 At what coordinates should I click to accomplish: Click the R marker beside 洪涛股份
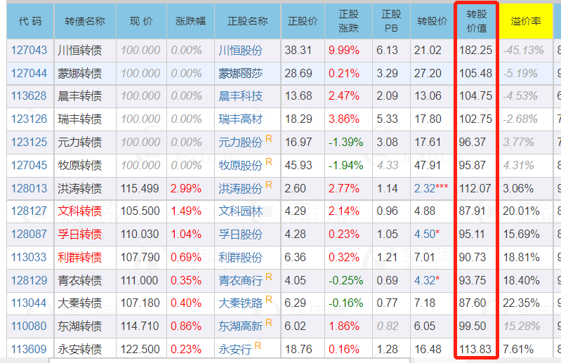(269, 185)
